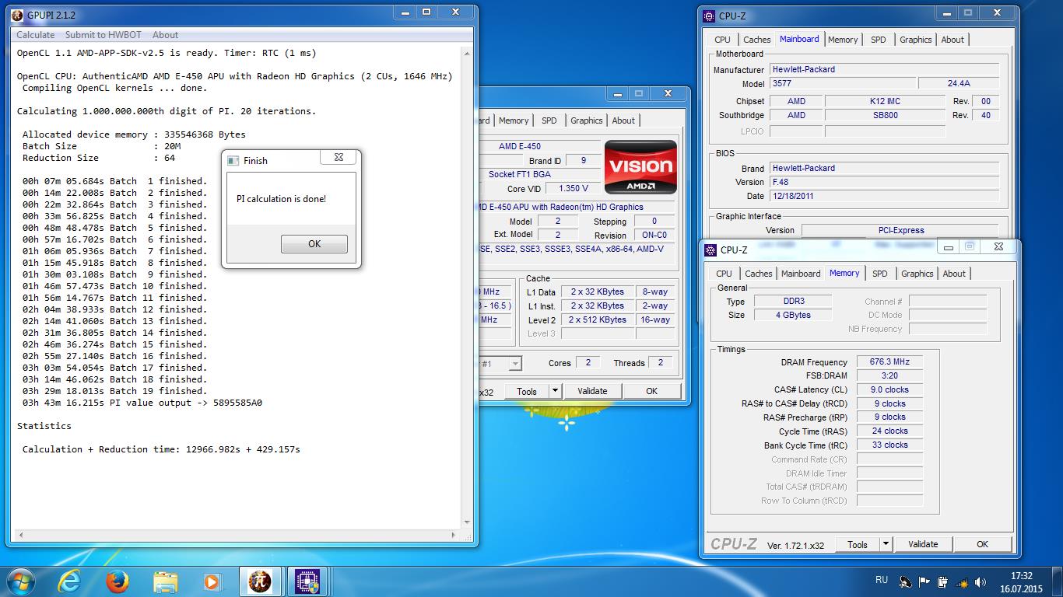1063x597 pixels.
Task: Switch to Mainboard tab in Memory CPU-Z window
Action: coord(801,274)
